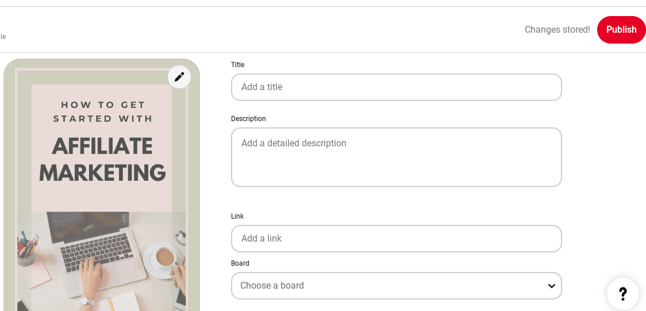Click the coffee cup in the pin photo
This screenshot has height=311, width=646.
pyautogui.click(x=165, y=257)
